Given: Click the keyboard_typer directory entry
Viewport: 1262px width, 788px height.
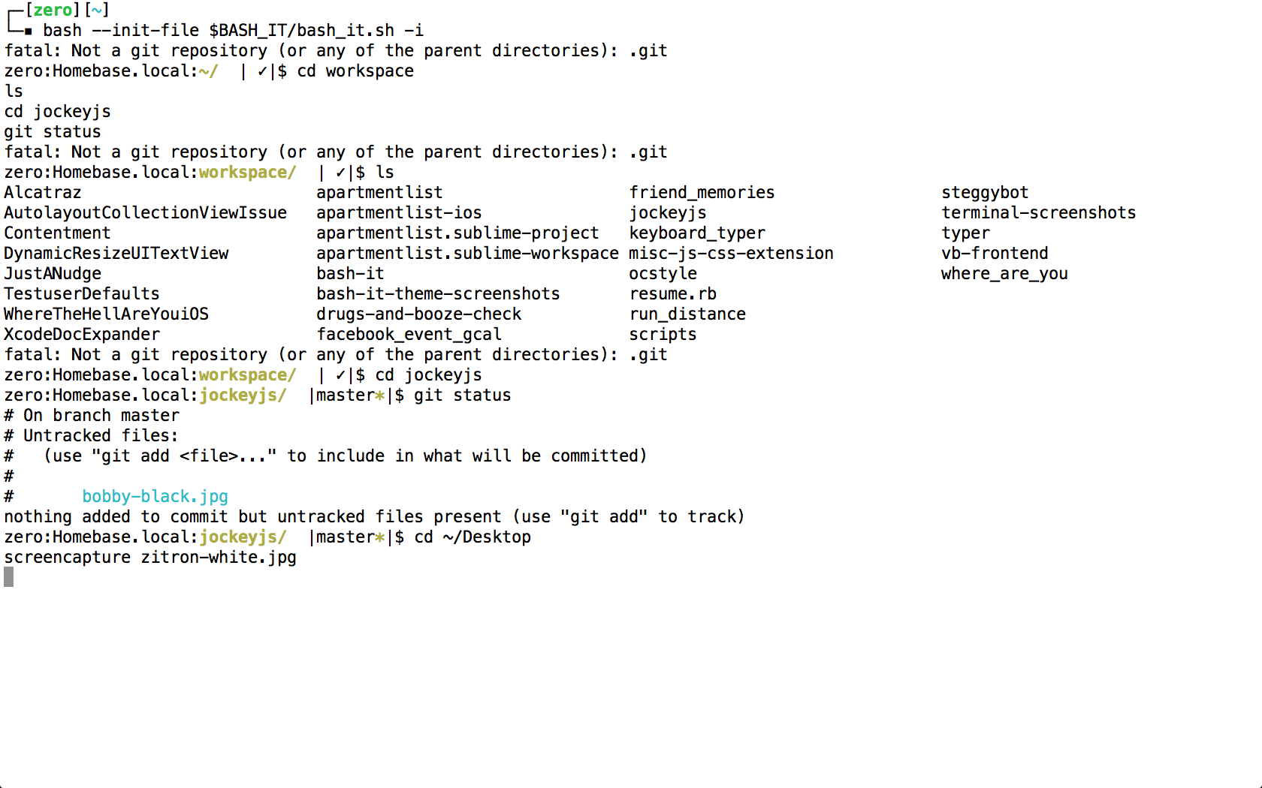Looking at the screenshot, I should pos(697,233).
